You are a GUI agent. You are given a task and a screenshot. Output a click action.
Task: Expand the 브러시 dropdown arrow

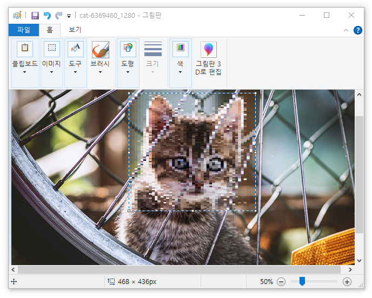100,72
